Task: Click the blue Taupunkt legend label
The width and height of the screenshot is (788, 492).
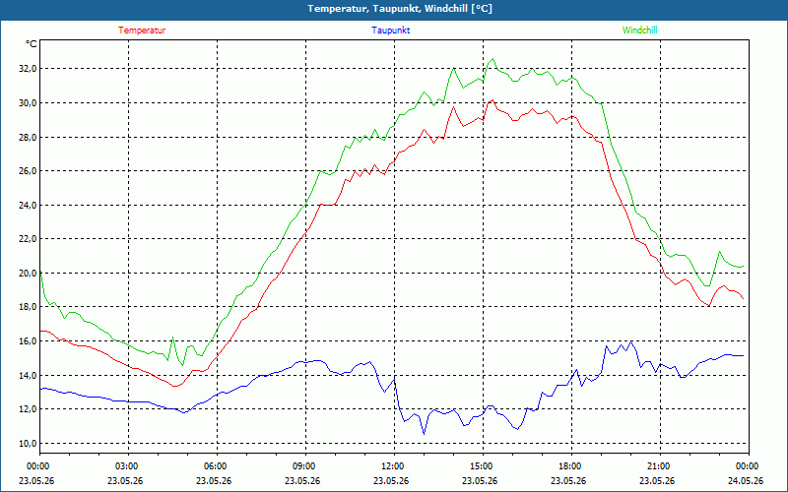Action: pos(390,31)
